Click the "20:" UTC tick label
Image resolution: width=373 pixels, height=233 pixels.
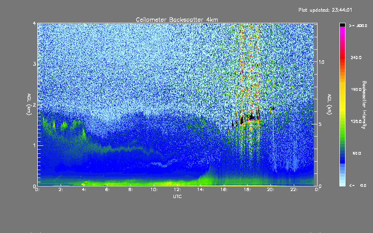271,190
